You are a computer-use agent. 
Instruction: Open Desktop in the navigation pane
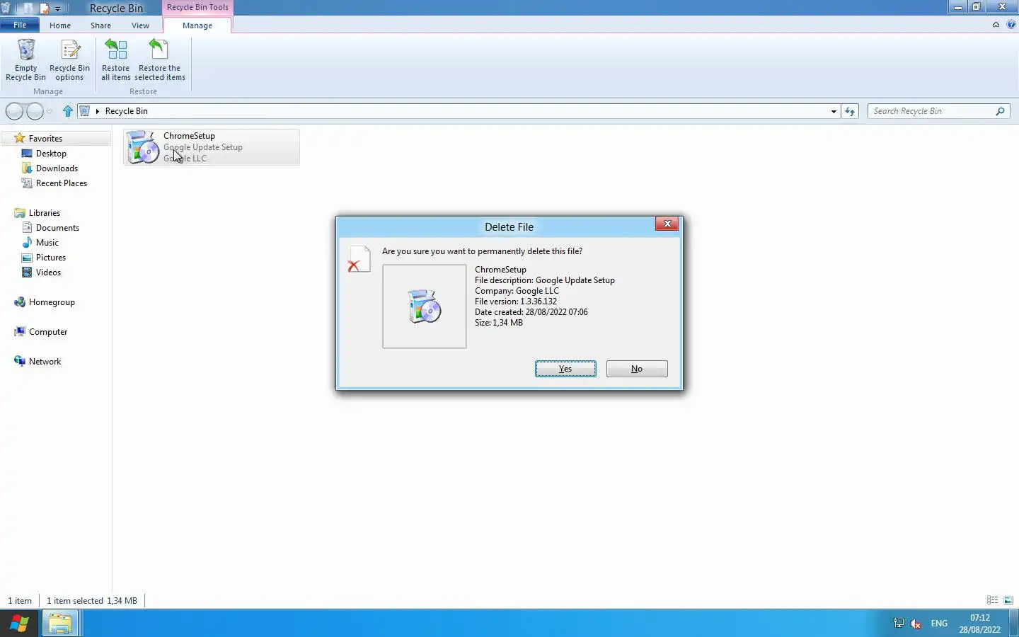51,154
